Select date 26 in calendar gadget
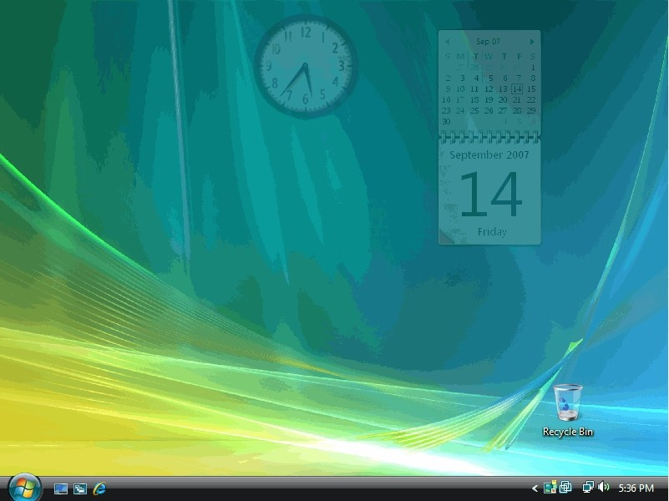The image size is (669, 501). tap(489, 111)
